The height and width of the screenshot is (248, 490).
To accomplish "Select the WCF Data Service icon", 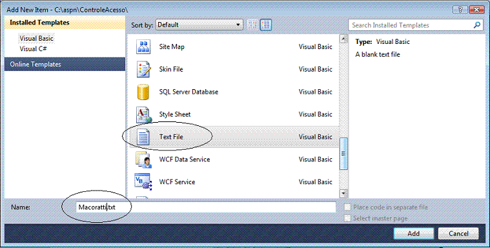I will [143, 160].
